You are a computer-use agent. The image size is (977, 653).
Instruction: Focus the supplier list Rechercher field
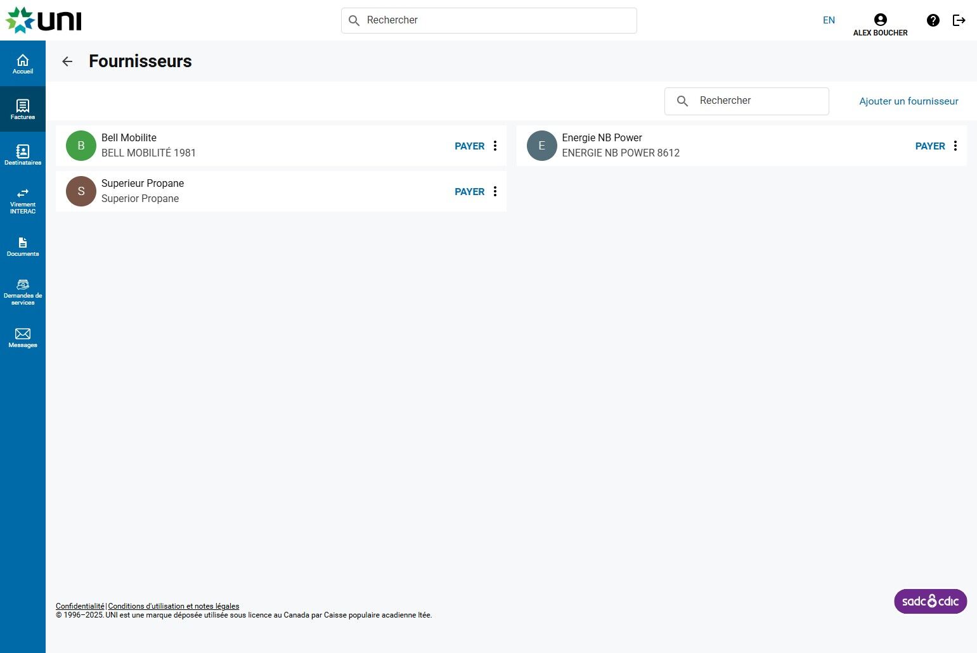tap(746, 101)
